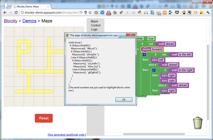Click the browser forward arrow
Viewport: 213px width, 140px height.
10,13
